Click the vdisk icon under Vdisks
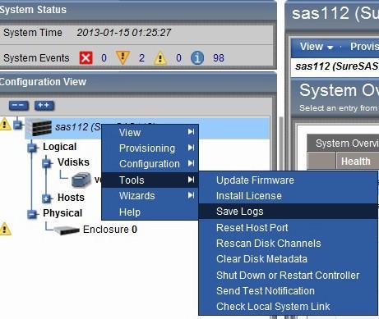The height and width of the screenshot is (319, 379). tap(81, 180)
